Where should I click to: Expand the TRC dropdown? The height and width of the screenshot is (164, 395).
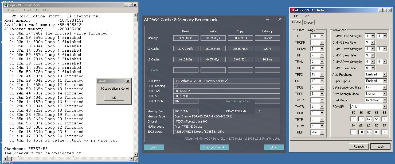[322, 68]
